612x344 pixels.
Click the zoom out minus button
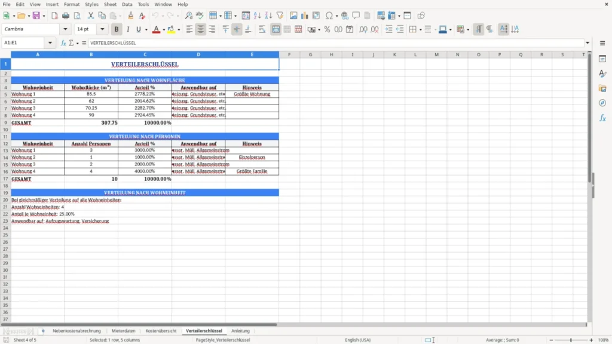pos(551,340)
